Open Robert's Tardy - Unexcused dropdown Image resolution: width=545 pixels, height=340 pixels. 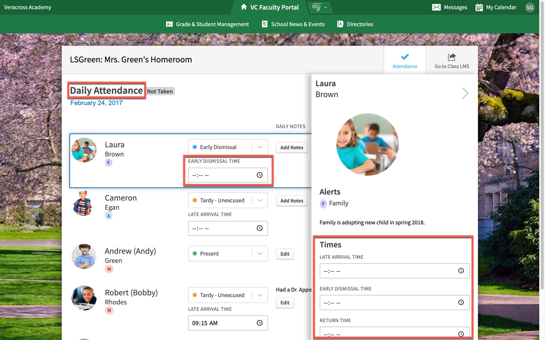tap(260, 295)
